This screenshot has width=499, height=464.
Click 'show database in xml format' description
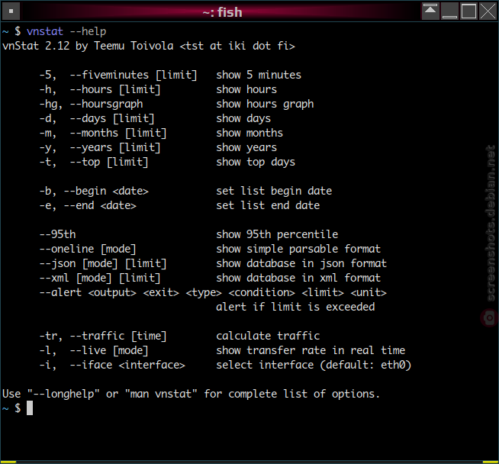tap(298, 278)
